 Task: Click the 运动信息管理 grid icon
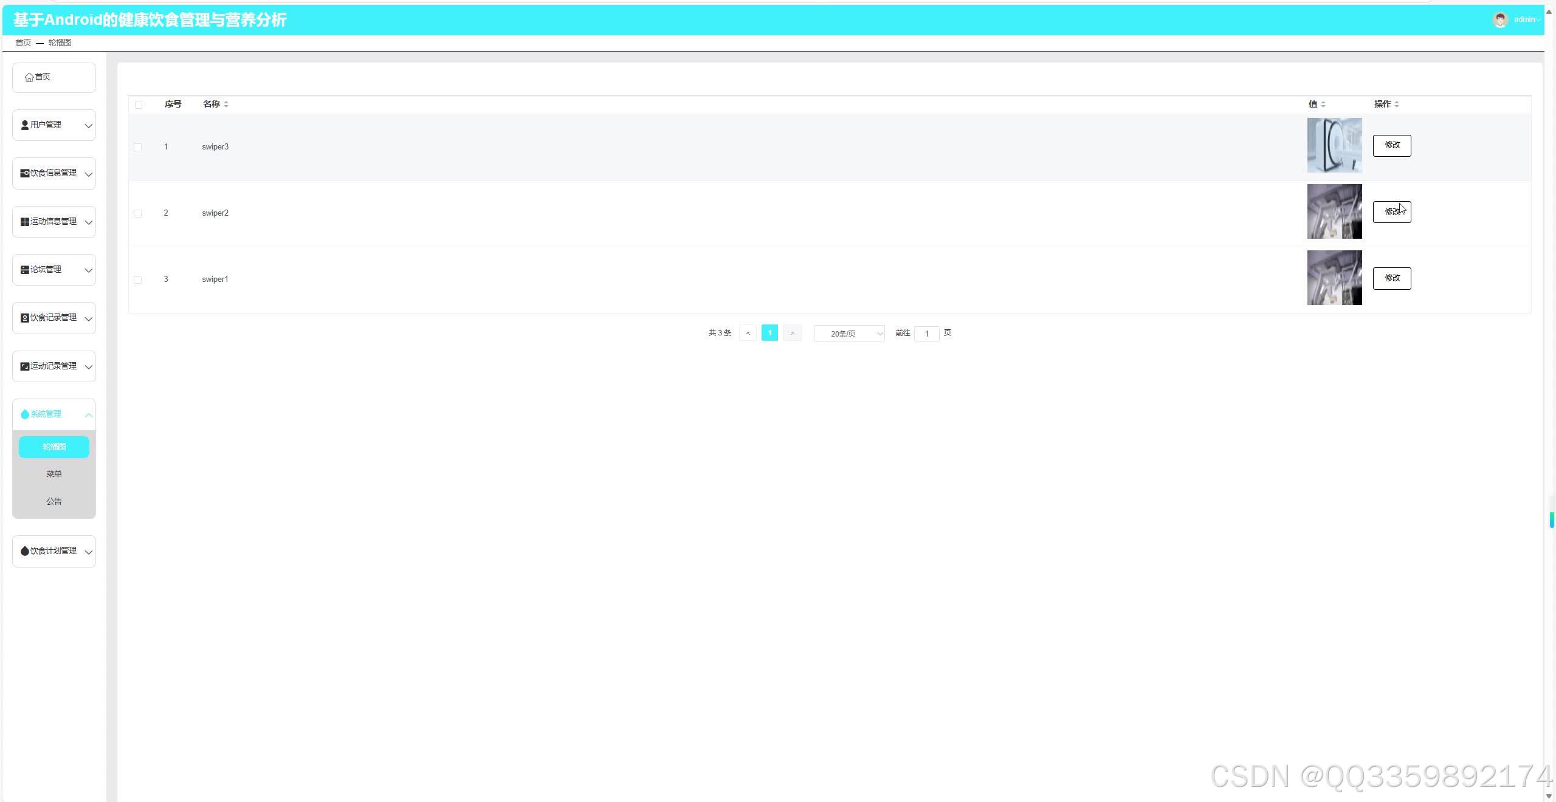(x=24, y=222)
